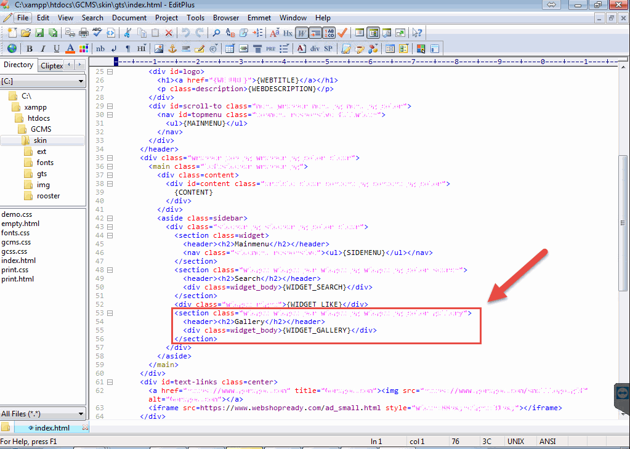Open the Emmet menu
Image resolution: width=630 pixels, height=449 pixels.
pyautogui.click(x=259, y=18)
